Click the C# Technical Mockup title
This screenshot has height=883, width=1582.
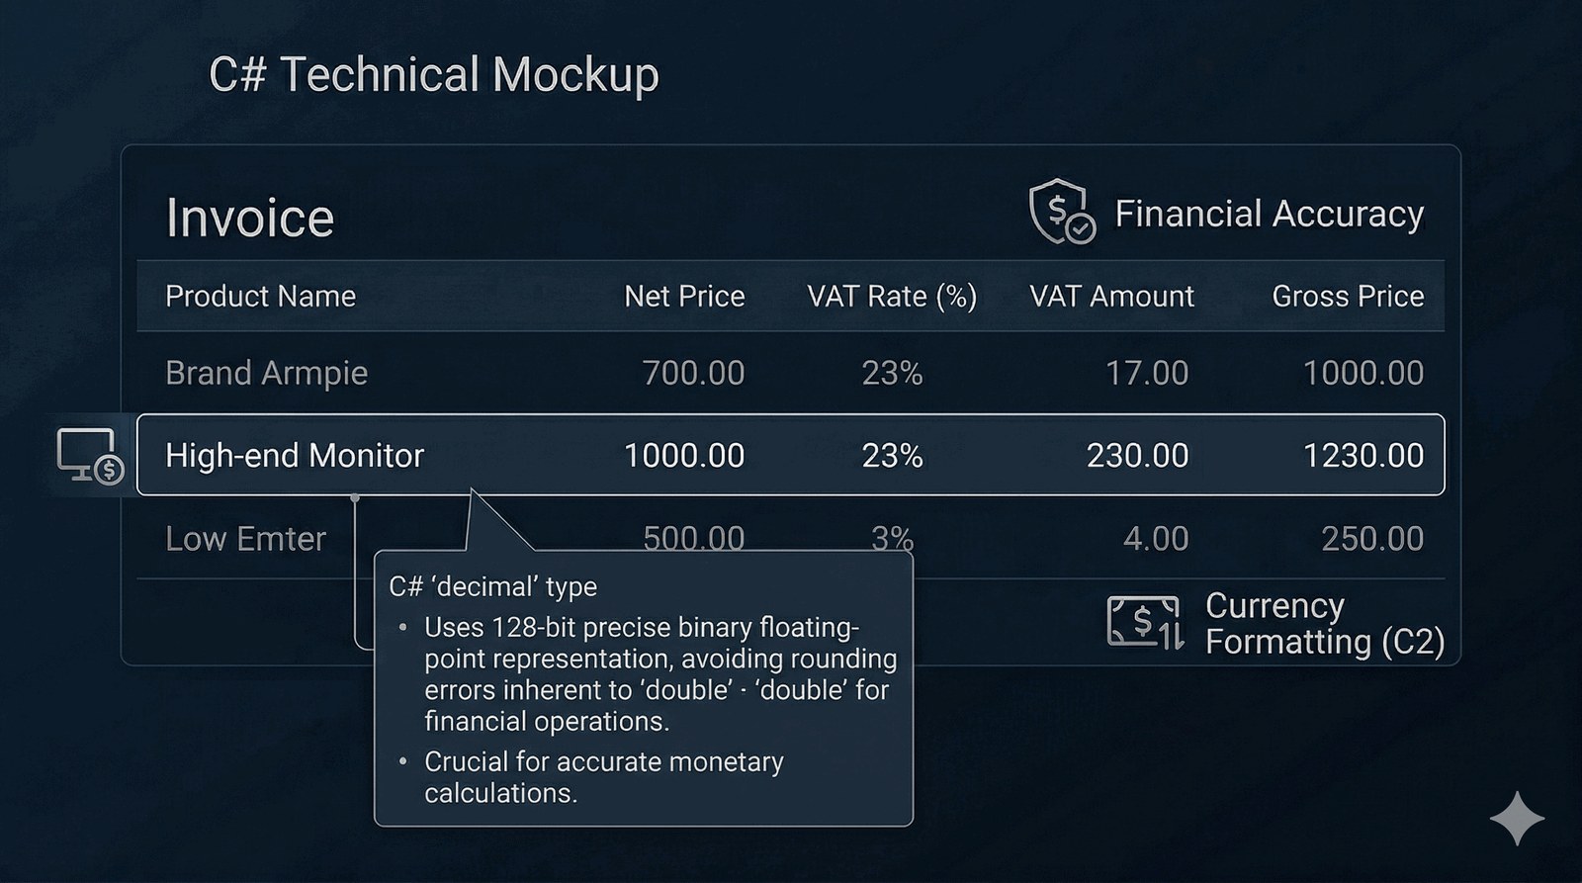434,74
